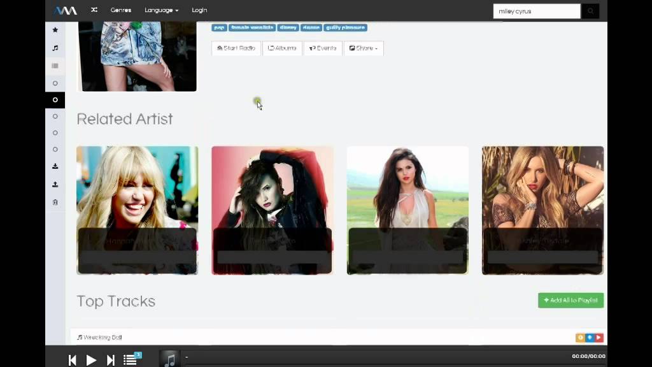Viewport: 652px width, 367px height.
Task: Open the Hannah Montana related artist card
Action: [138, 210]
